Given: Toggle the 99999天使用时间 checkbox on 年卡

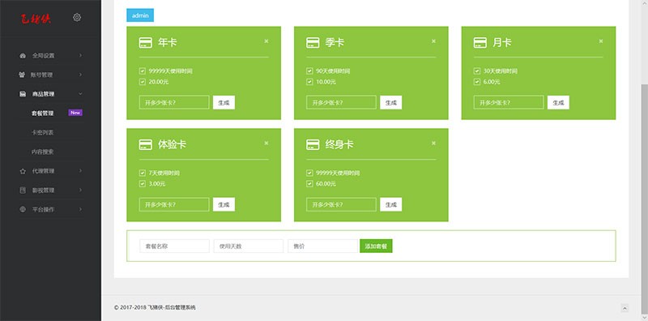Looking at the screenshot, I should click(x=143, y=71).
